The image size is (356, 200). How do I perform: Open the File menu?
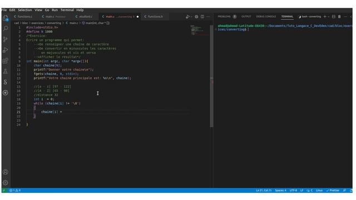click(4, 10)
